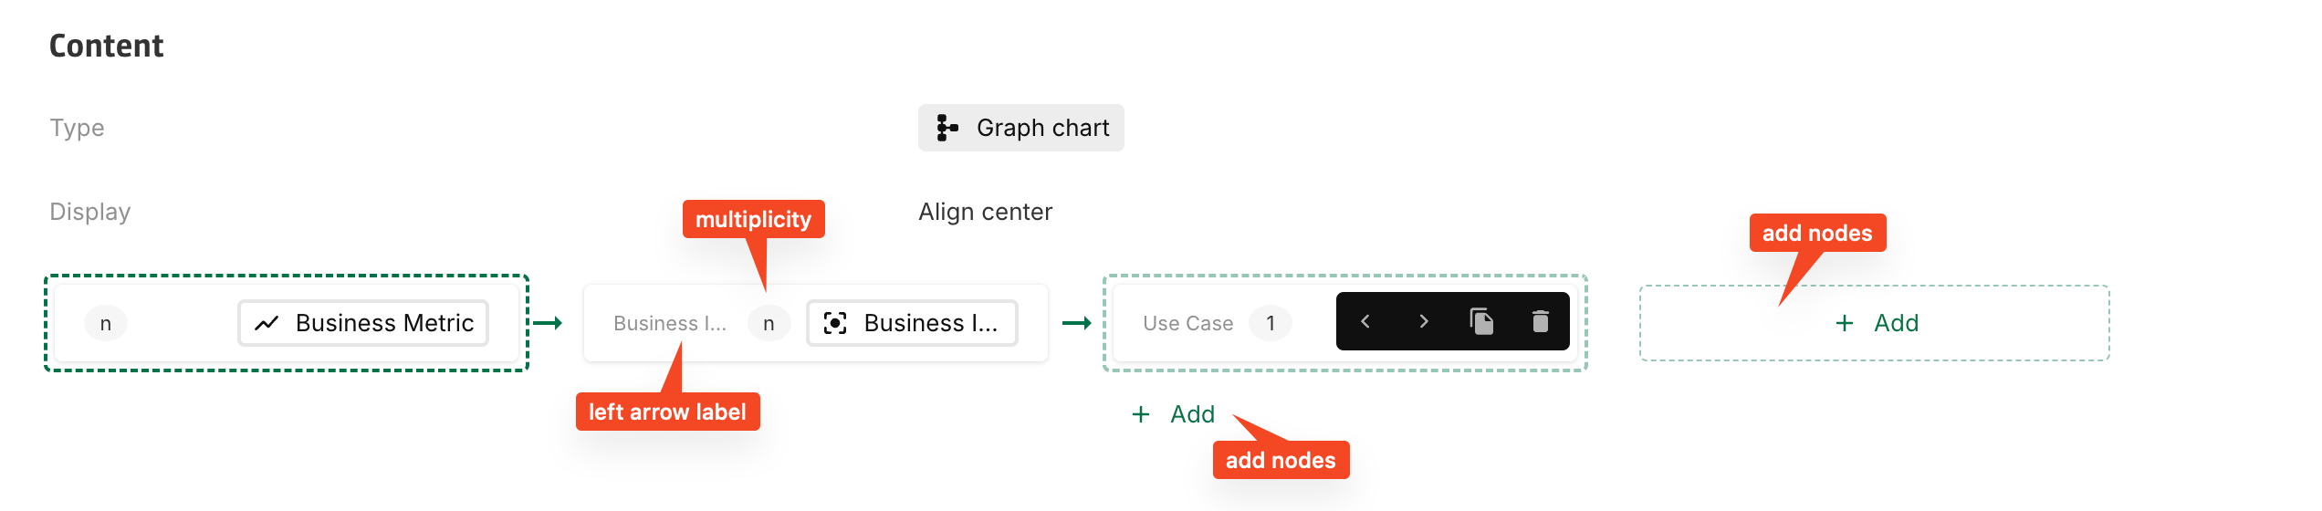Click the move-left chevron in node toolbar
This screenshot has width=2322, height=511.
[1365, 321]
